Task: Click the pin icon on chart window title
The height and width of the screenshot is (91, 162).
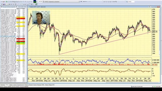Action: tap(150, 7)
